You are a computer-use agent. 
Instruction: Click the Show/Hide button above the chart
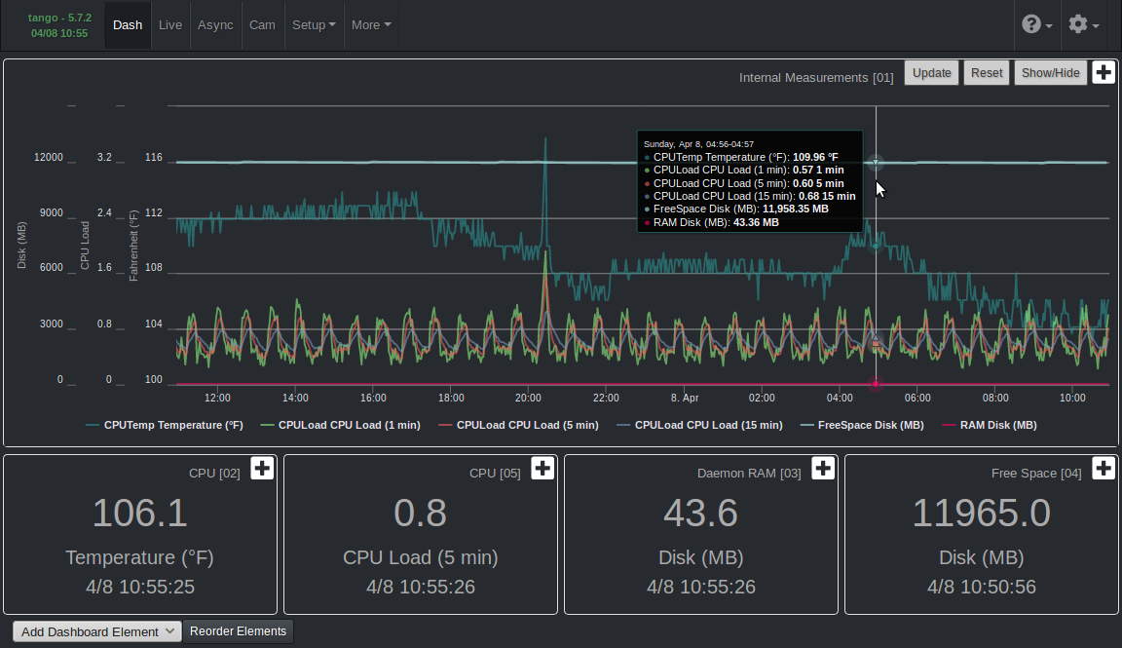tap(1050, 72)
